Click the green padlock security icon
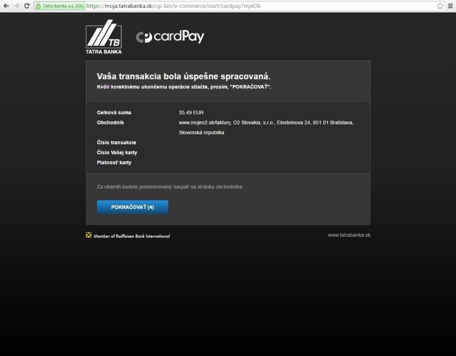This screenshot has width=456, height=356. [38, 6]
